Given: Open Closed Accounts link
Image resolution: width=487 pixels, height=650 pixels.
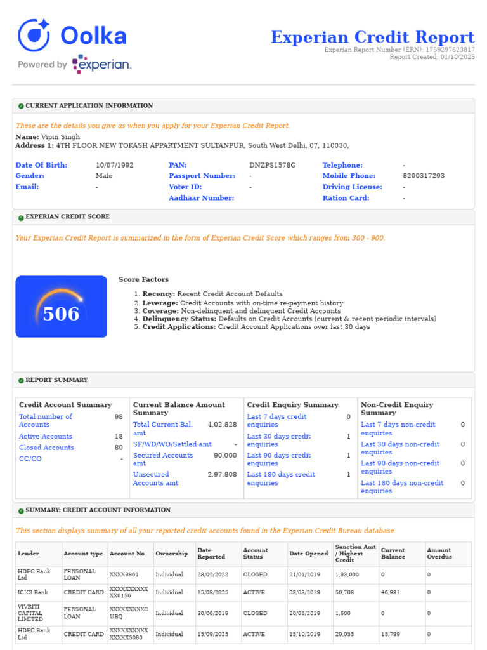Looking at the screenshot, I should [x=46, y=448].
